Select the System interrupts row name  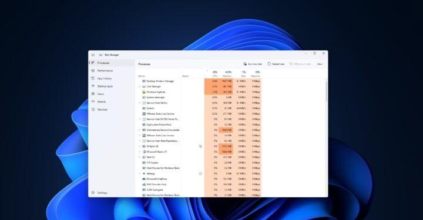point(155,97)
